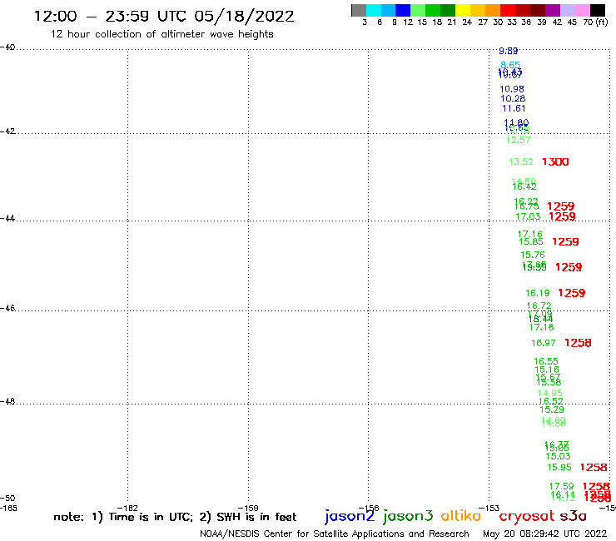Image resolution: width=616 pixels, height=541 pixels.
Task: Click the 17.03 wave height value
Action: point(528,216)
